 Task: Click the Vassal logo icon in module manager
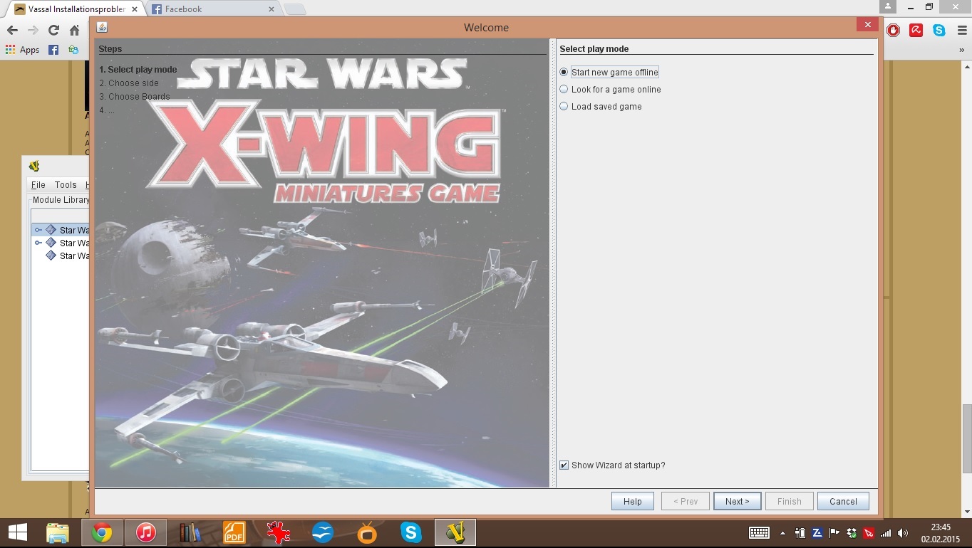[x=34, y=167]
